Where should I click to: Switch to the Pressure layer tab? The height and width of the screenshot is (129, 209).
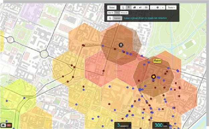(x=124, y=13)
